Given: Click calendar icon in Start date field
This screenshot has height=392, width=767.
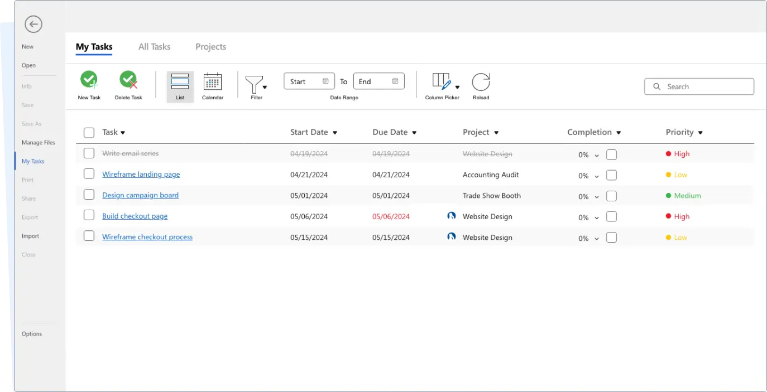Looking at the screenshot, I should click(x=325, y=81).
